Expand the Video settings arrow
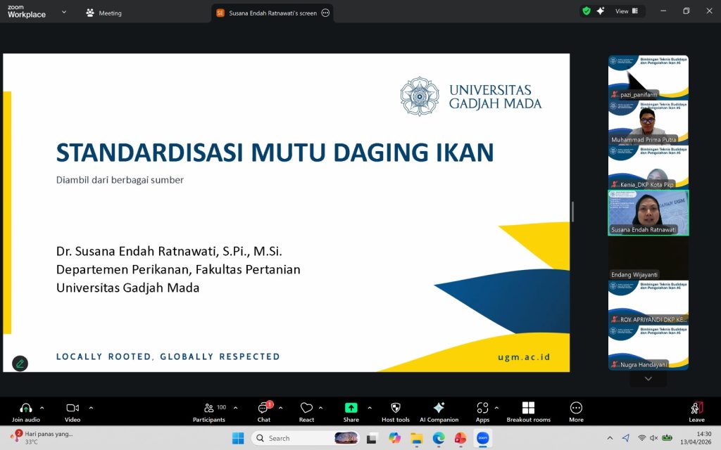Image resolution: width=721 pixels, height=450 pixels. pos(91,408)
